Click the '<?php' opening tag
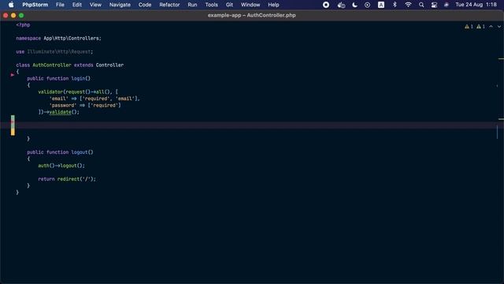 click(23, 24)
